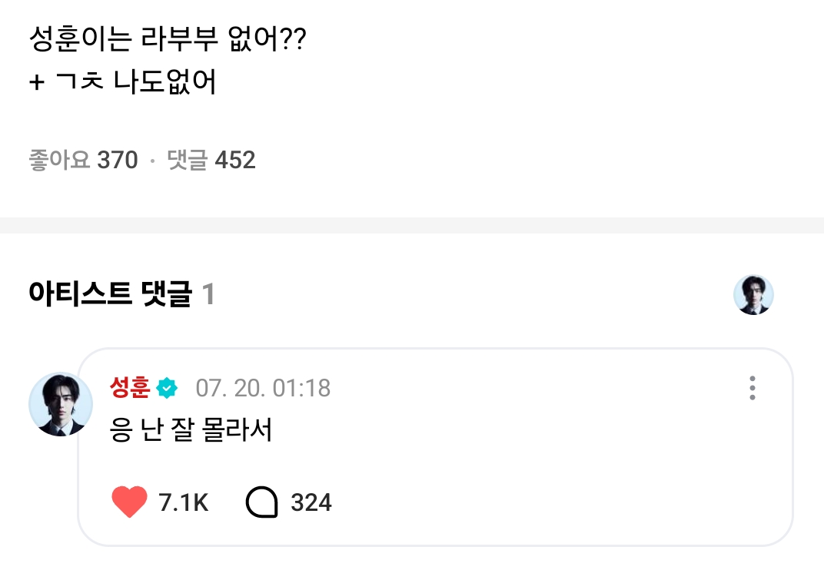
Task: Click the 성훈 username in red
Action: coord(130,388)
